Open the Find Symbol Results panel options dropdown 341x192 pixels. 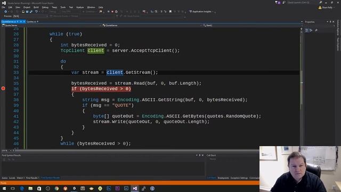pos(197,155)
